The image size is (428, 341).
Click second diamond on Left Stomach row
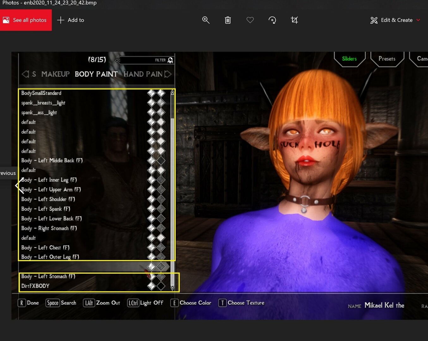[161, 276]
